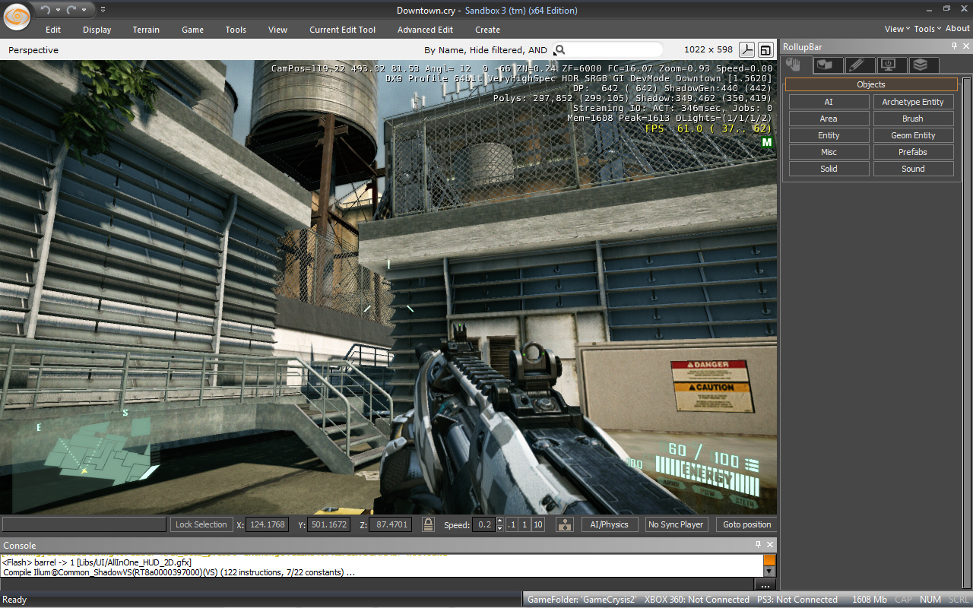The image size is (973, 608).
Task: Click the Area object button
Action: pos(829,119)
